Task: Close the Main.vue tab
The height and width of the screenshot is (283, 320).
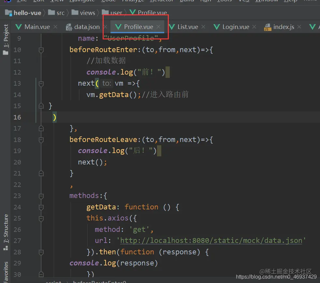Action: [55, 27]
